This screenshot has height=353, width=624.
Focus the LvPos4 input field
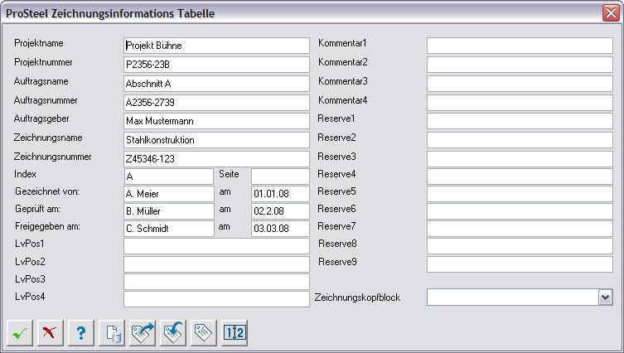(216, 299)
